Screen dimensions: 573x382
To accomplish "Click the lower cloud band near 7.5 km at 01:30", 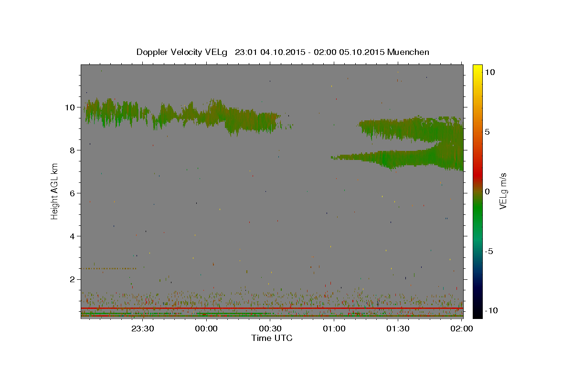I will [398, 158].
